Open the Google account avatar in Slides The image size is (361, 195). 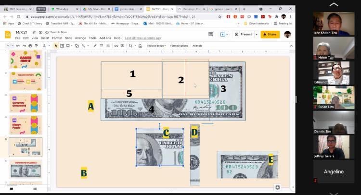(287, 35)
